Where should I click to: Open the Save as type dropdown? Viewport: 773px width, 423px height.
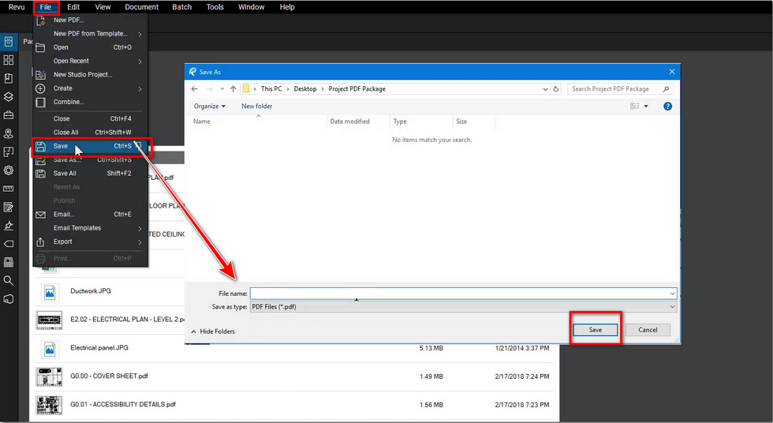(x=464, y=307)
